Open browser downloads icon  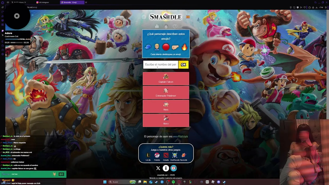(316, 7)
